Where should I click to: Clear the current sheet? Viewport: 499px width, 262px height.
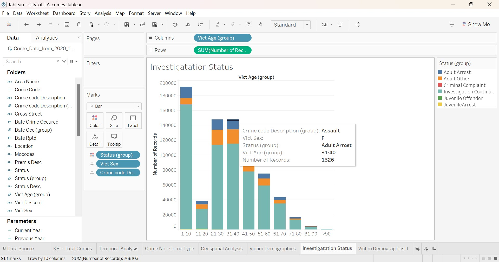(x=155, y=24)
